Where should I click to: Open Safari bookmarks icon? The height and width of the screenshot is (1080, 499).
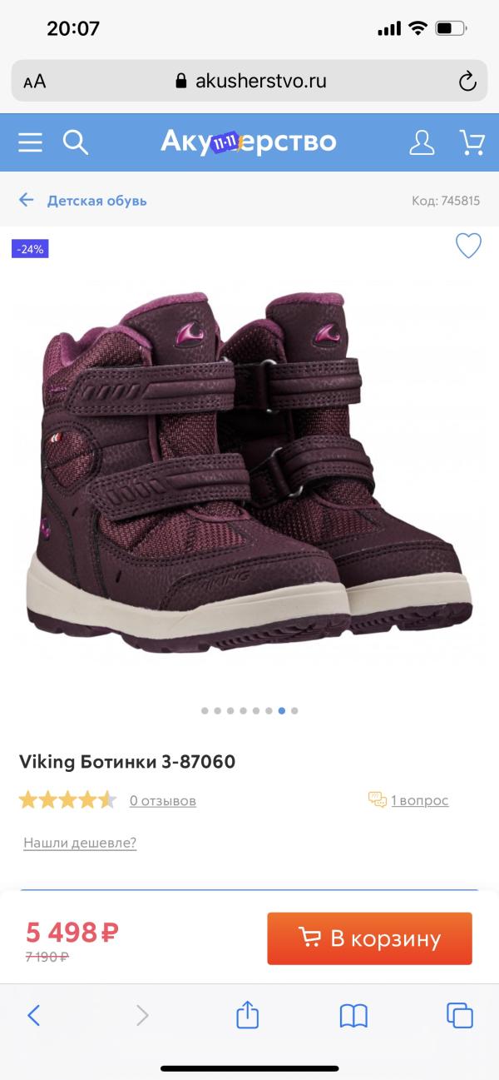pyautogui.click(x=353, y=1015)
